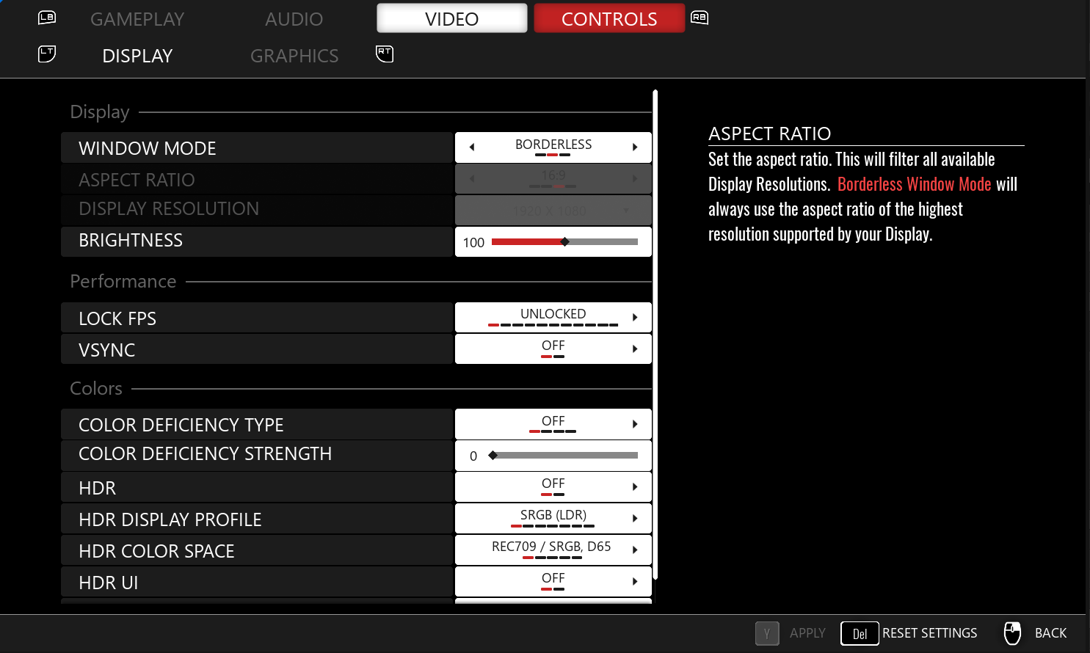The height and width of the screenshot is (653, 1090).
Task: Click the LT trigger icon beside DISPLAY
Action: click(x=47, y=54)
